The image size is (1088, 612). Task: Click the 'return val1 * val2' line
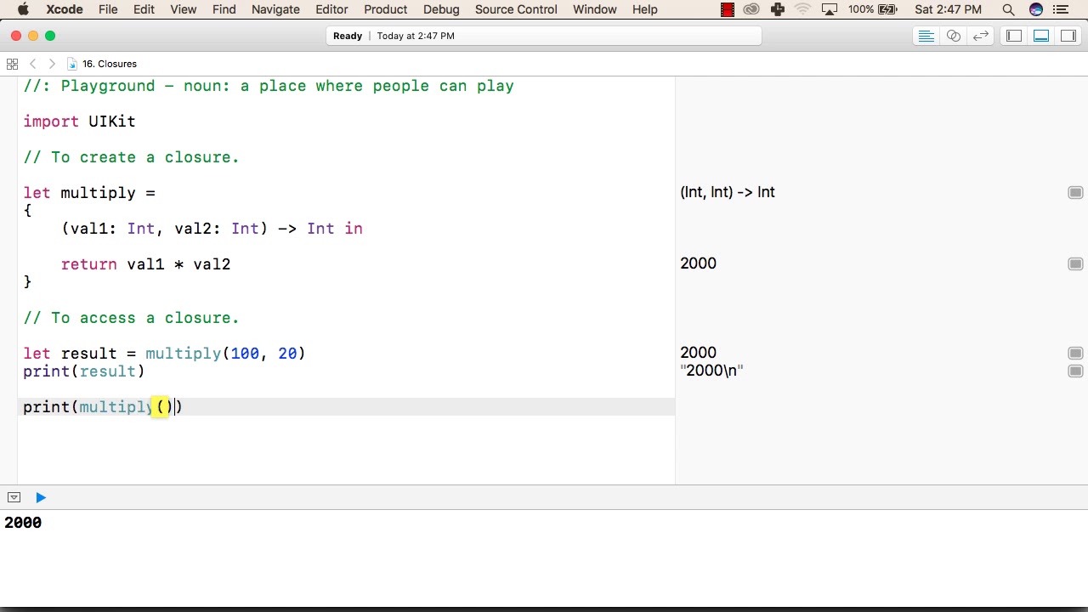[145, 264]
